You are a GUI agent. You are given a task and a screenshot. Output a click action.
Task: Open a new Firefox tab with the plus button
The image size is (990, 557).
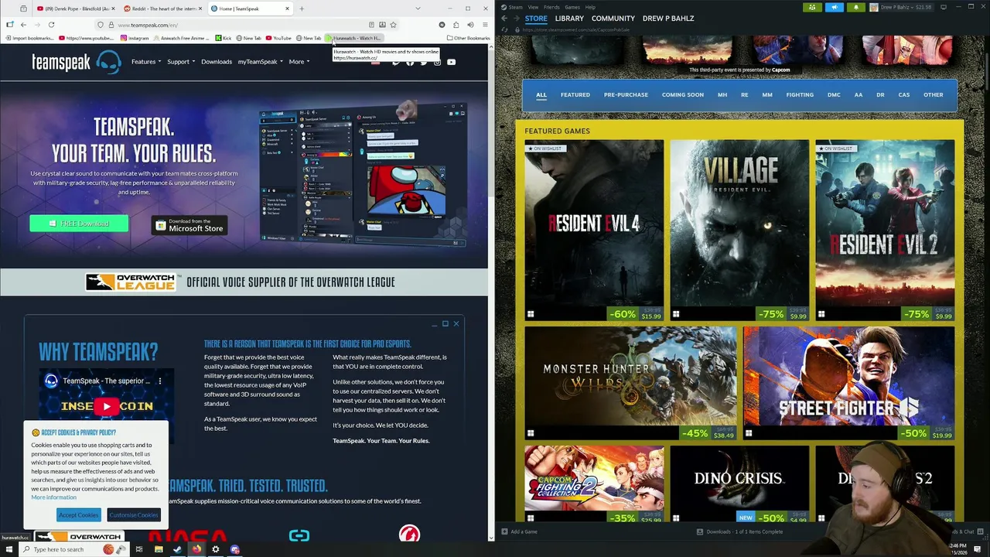302,9
